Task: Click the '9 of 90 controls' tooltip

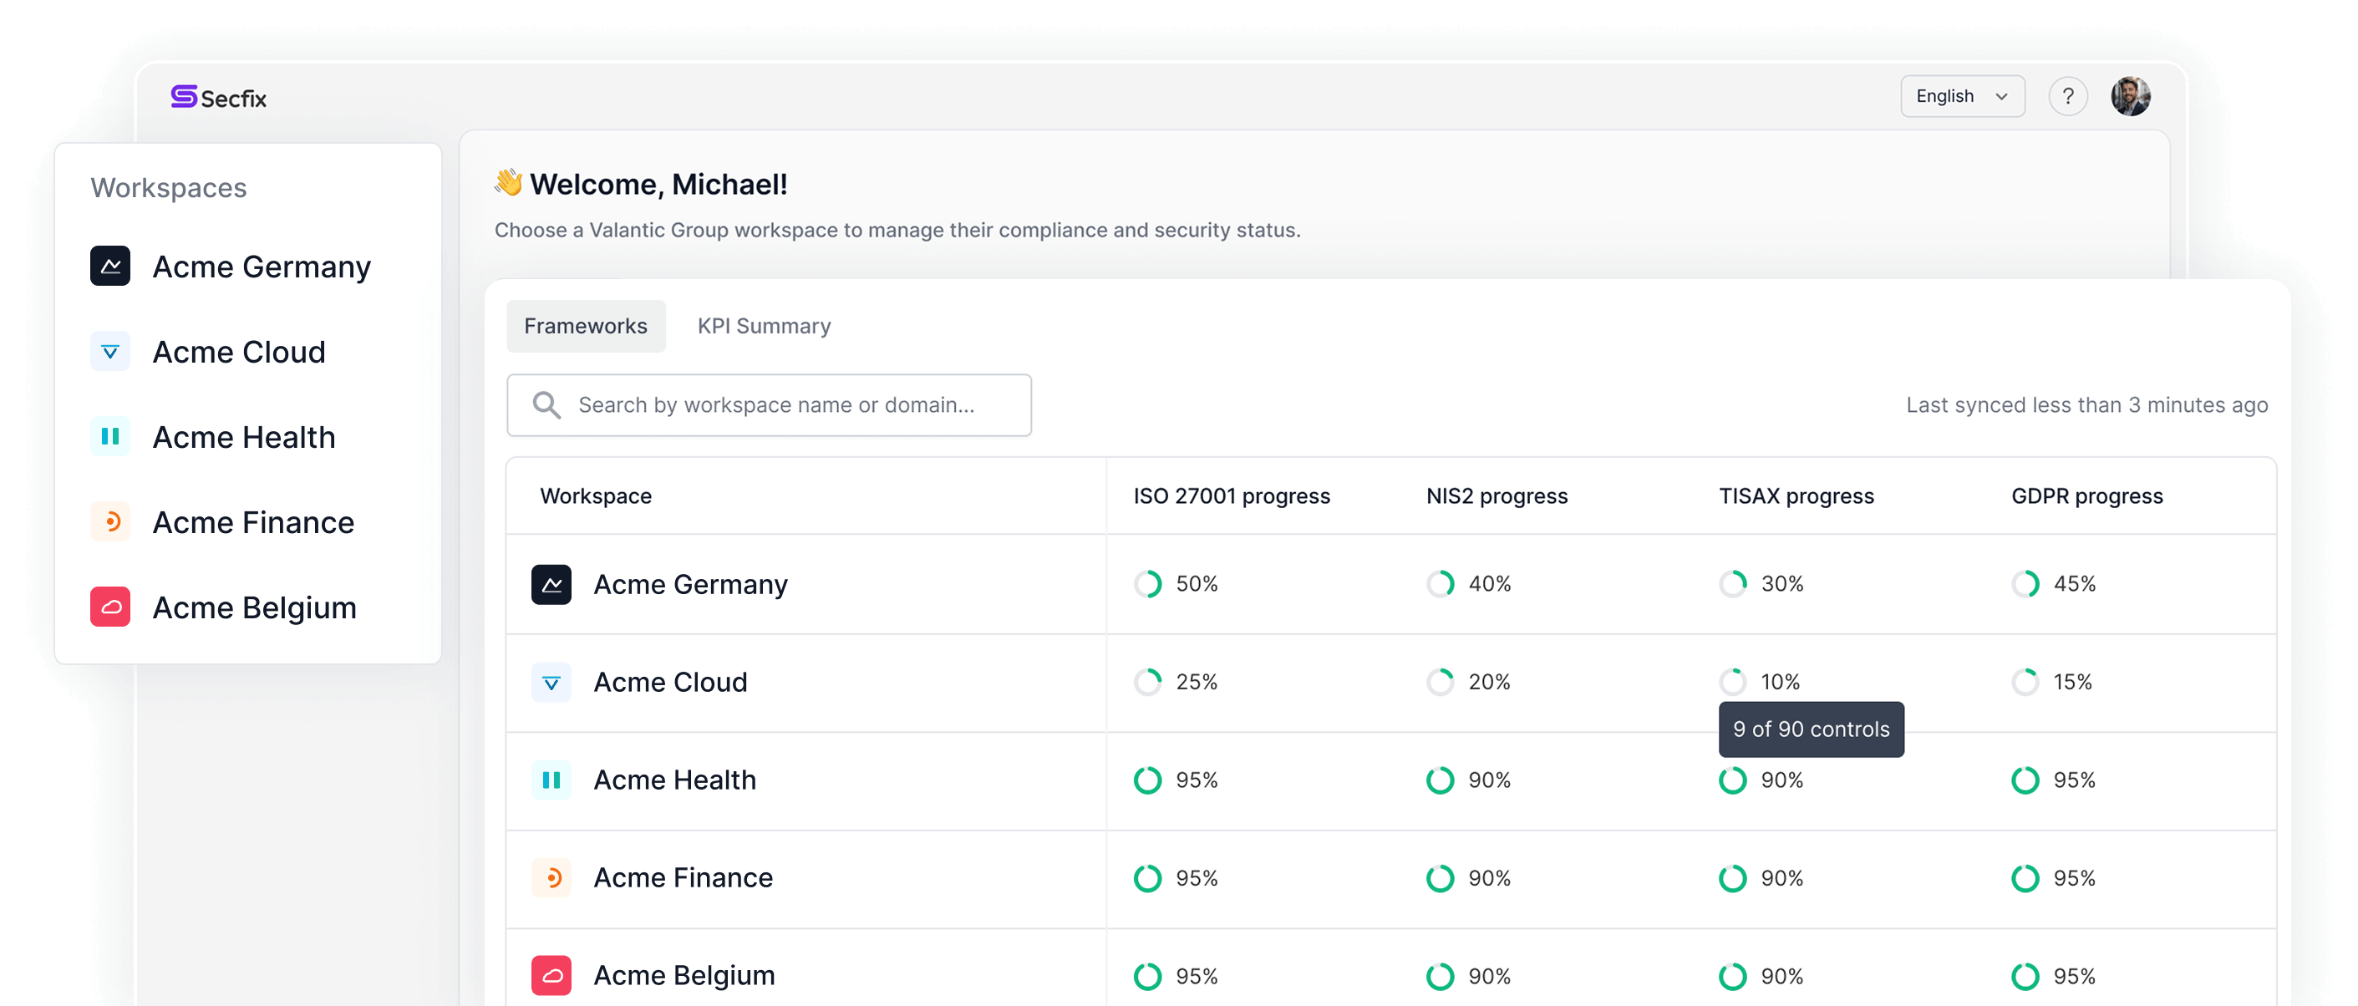Action: click(x=1811, y=729)
